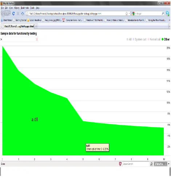Click the McAfee shield icon in status bar
The width and height of the screenshot is (171, 179).
pyautogui.click(x=120, y=164)
